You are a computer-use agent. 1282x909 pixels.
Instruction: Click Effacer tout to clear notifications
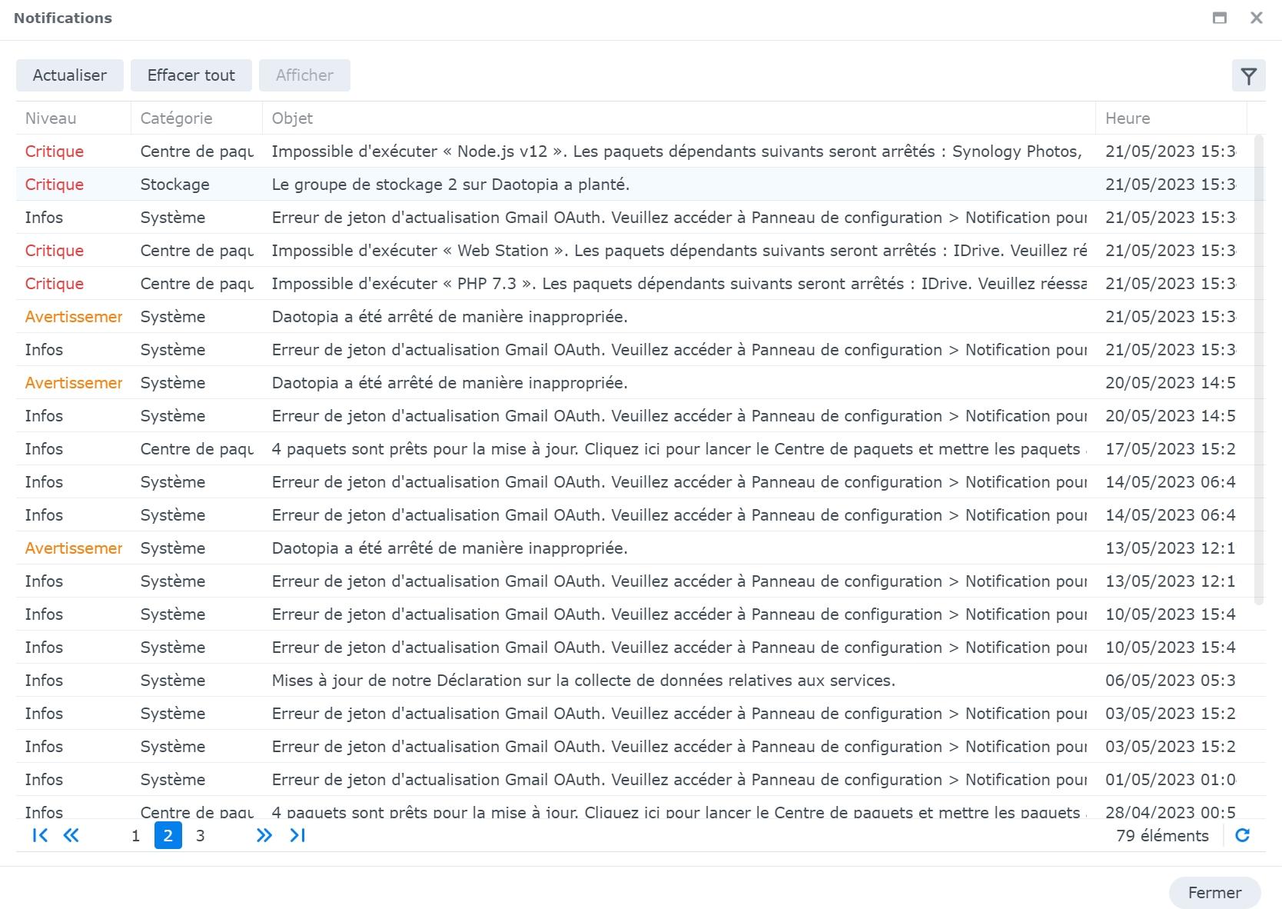tap(191, 75)
